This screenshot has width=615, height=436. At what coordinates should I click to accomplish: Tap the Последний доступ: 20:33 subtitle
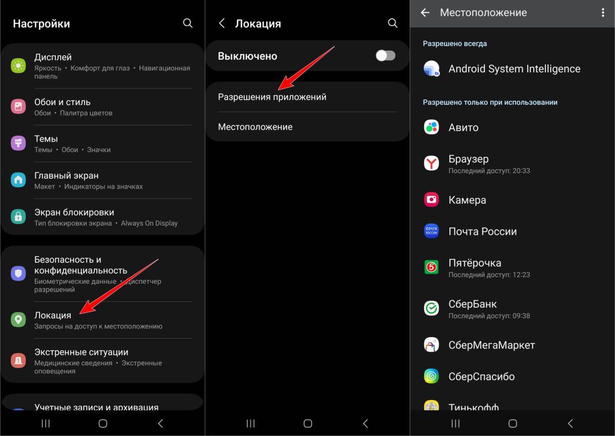coord(489,171)
